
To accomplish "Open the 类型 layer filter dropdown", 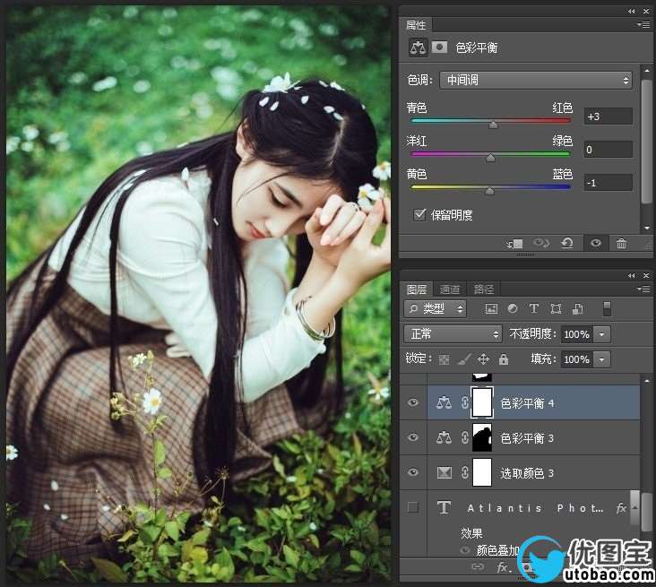I will click(436, 309).
